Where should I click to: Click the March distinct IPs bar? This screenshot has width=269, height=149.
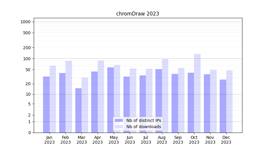[x=78, y=110]
